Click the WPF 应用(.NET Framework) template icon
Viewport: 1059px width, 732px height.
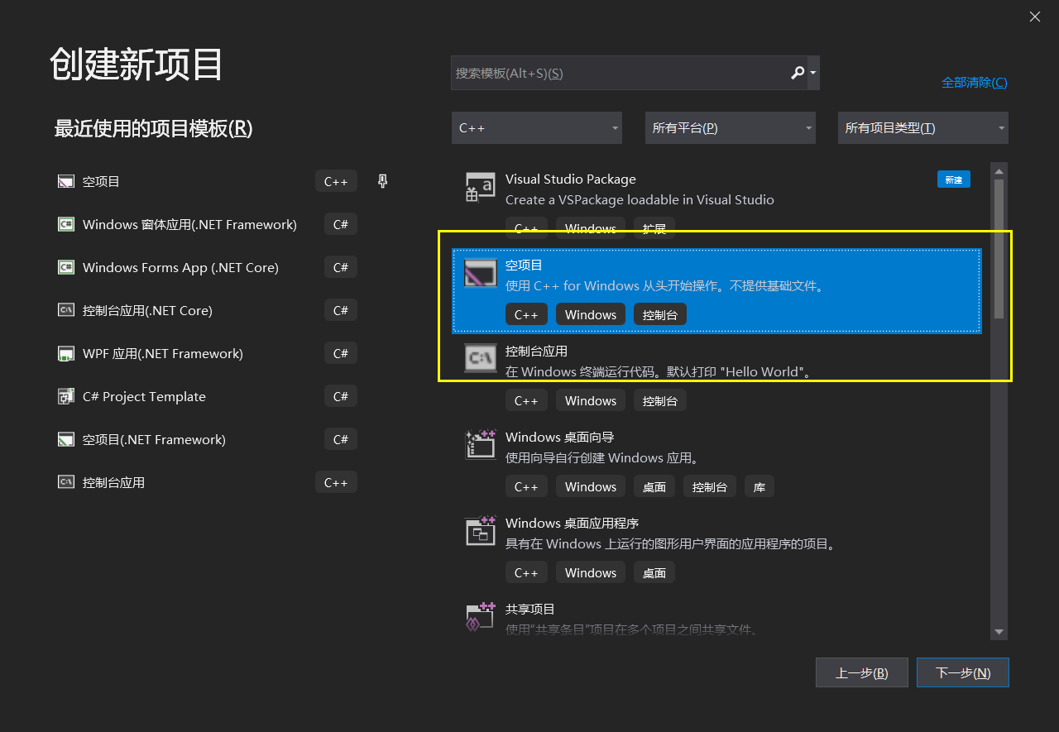[65, 353]
